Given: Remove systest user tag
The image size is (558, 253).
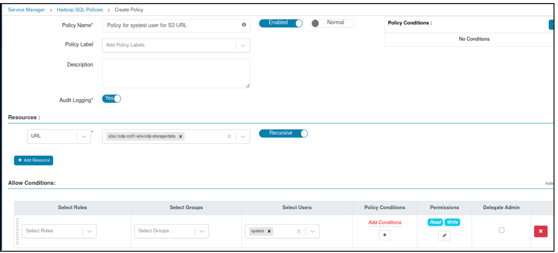Looking at the screenshot, I should (x=269, y=231).
